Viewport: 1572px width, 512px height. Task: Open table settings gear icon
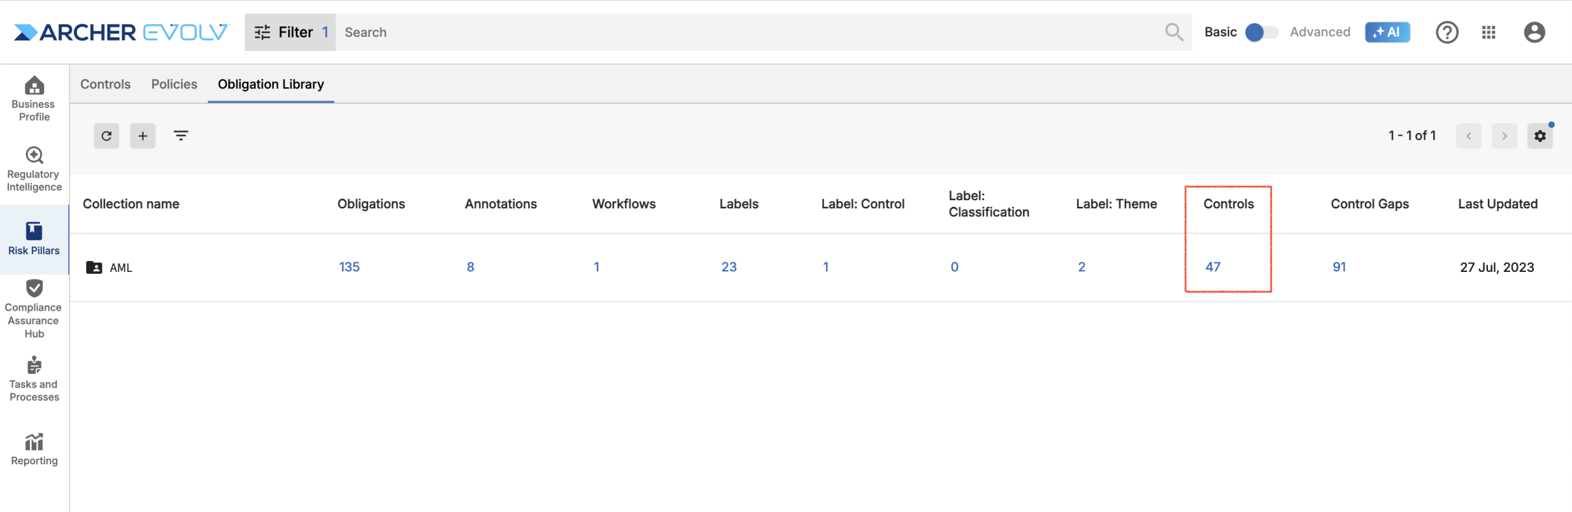click(x=1539, y=136)
